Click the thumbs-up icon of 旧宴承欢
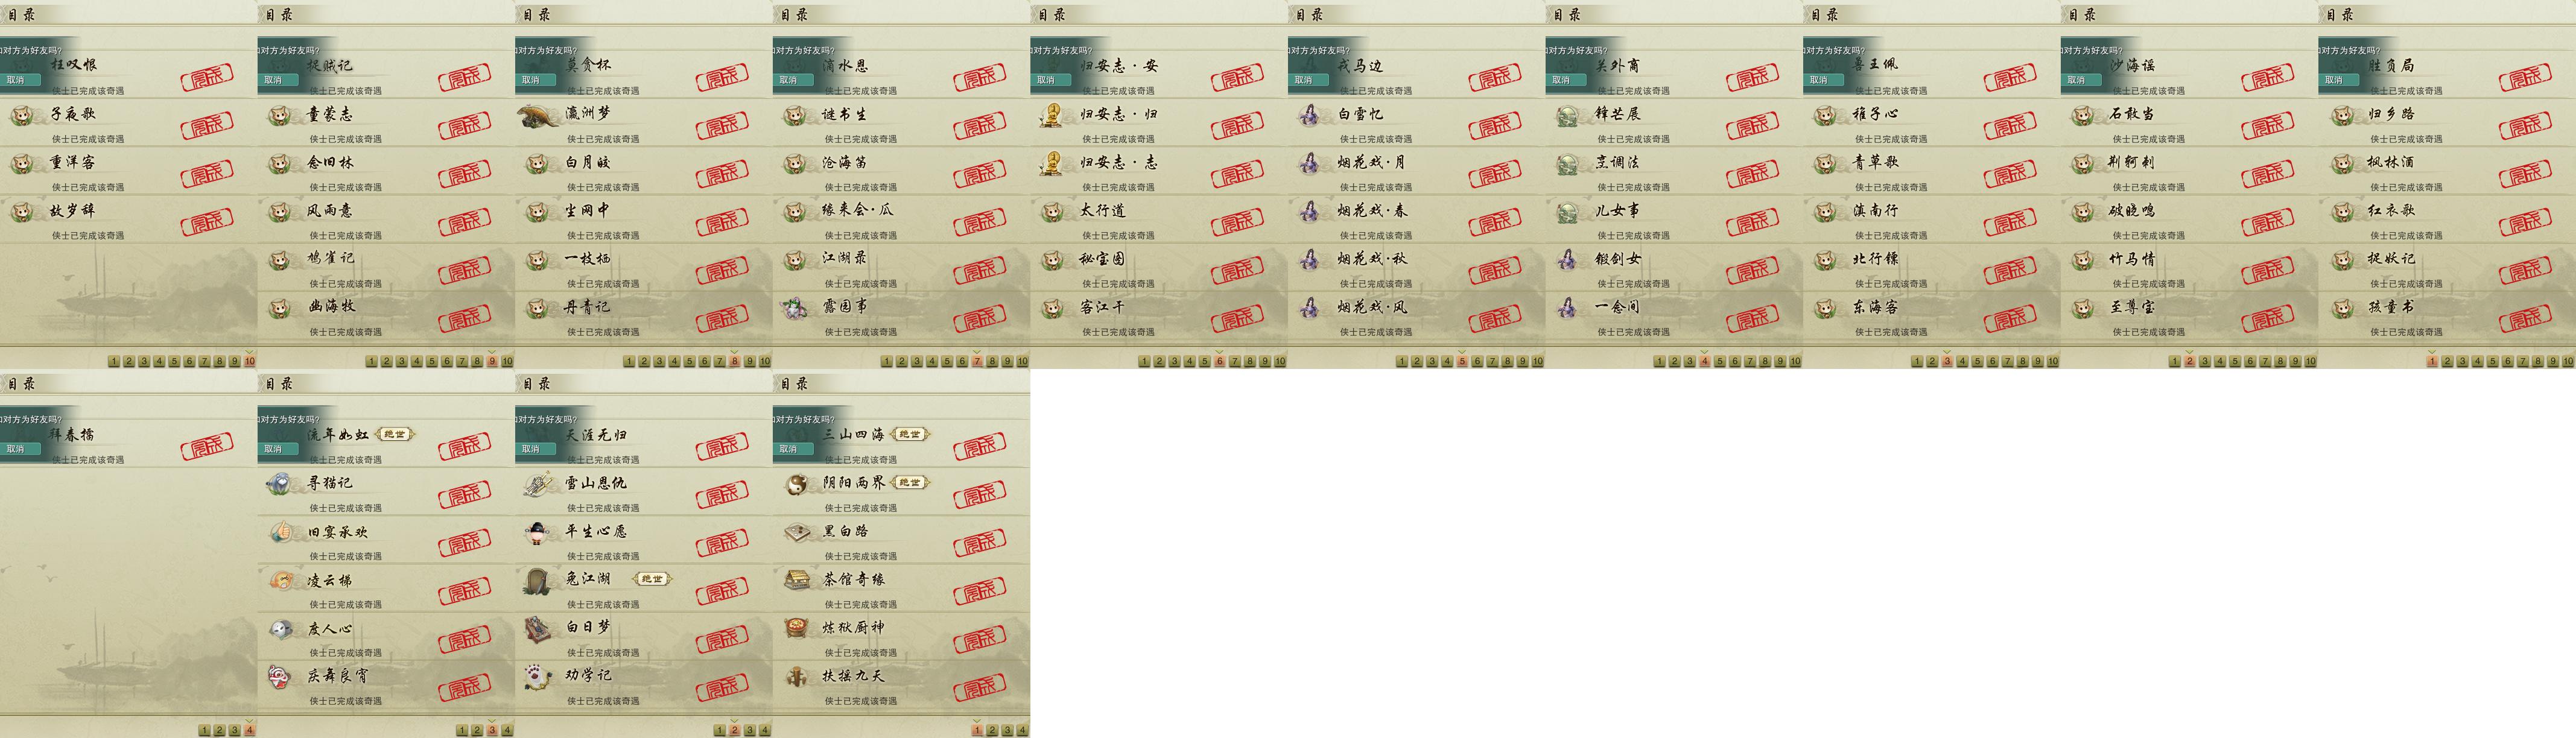The height and width of the screenshot is (738, 2576). point(280,532)
